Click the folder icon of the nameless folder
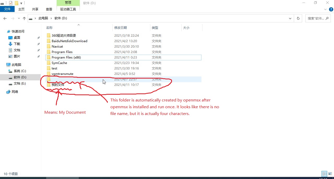The height and width of the screenshot is (179, 334). click(x=48, y=79)
